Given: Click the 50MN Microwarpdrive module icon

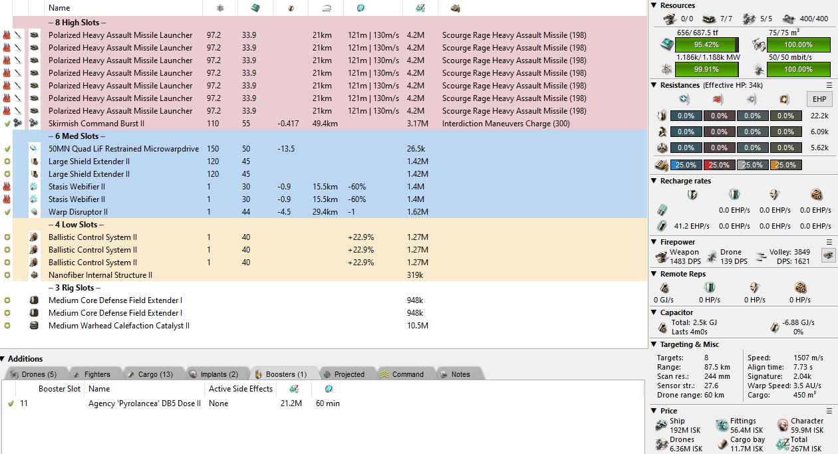Looking at the screenshot, I should (x=35, y=149).
